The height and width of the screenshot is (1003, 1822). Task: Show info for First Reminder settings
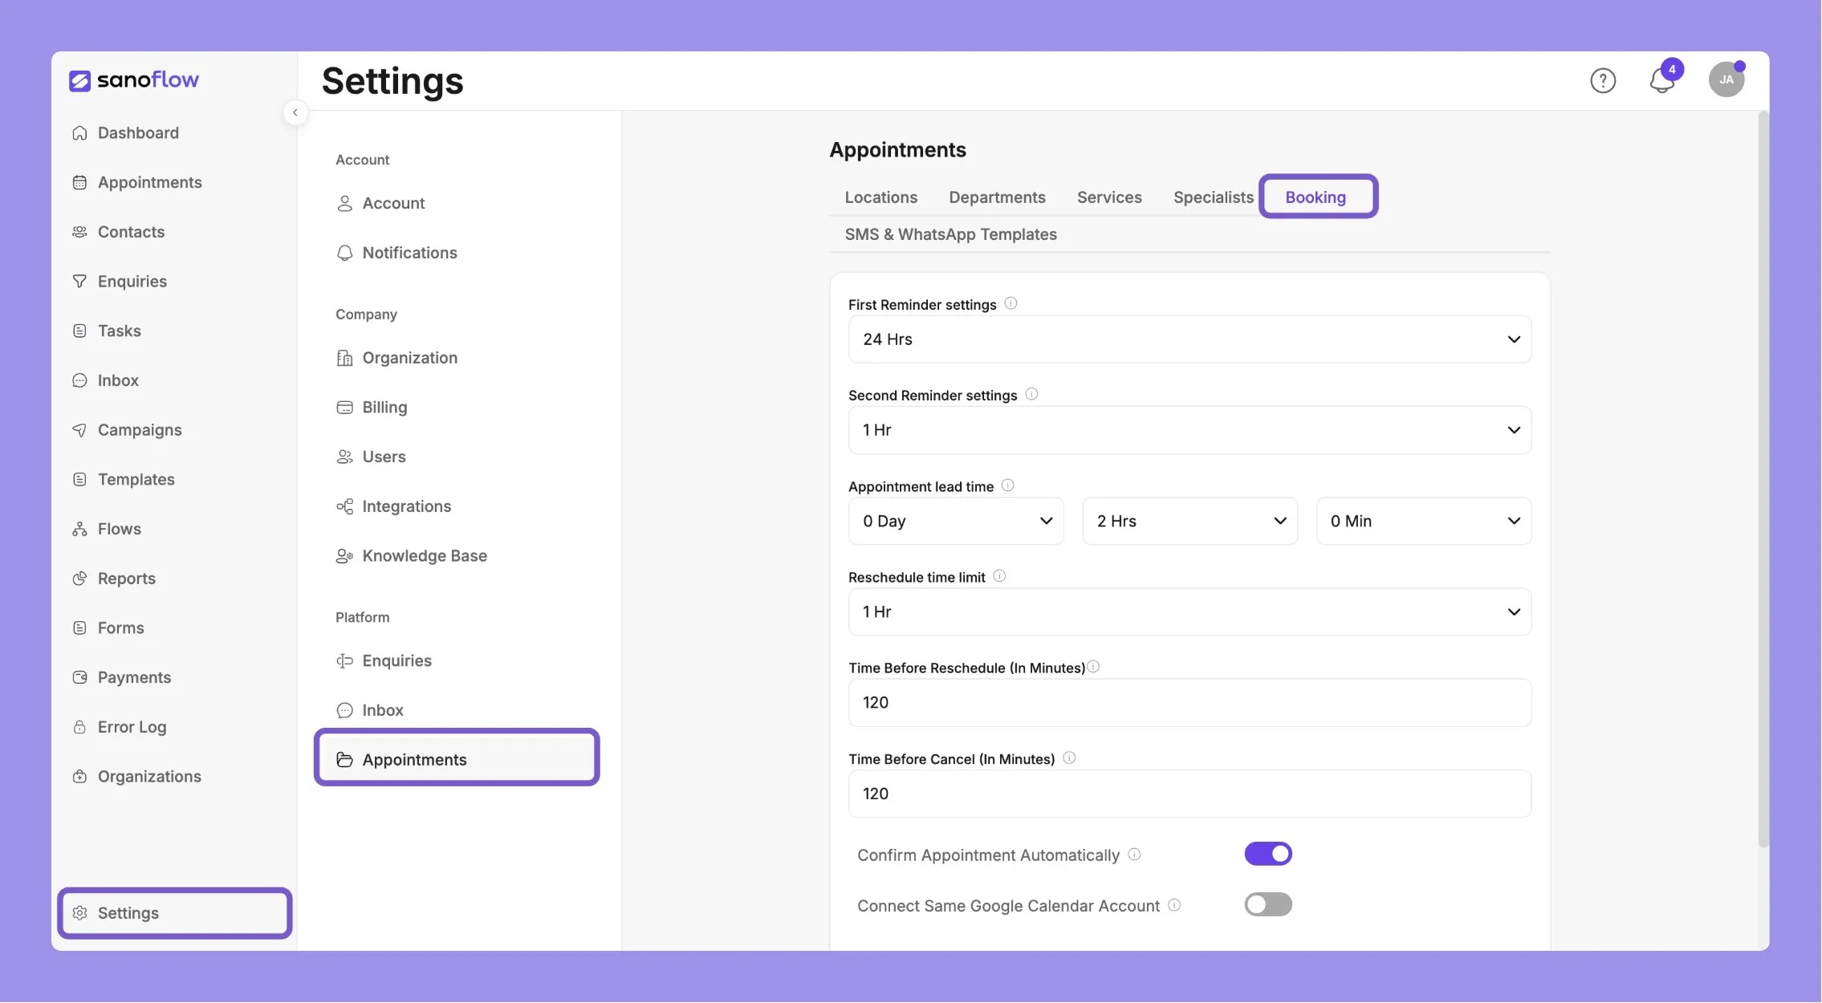[x=1011, y=303]
